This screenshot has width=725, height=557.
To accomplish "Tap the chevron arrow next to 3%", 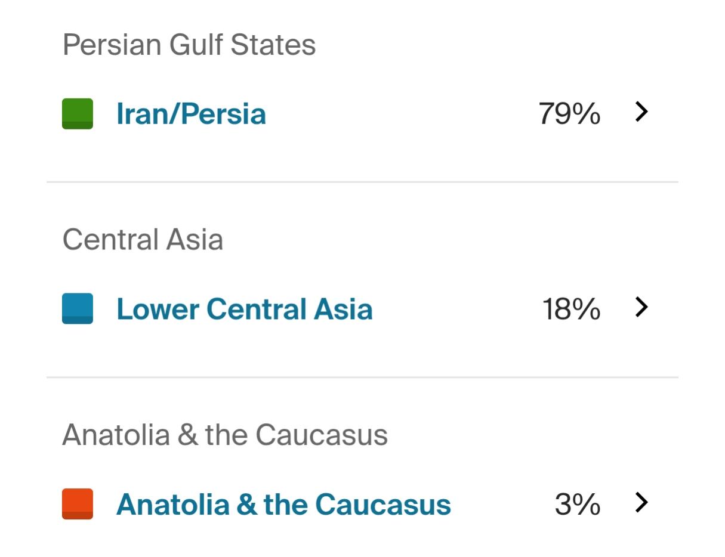I will (641, 503).
